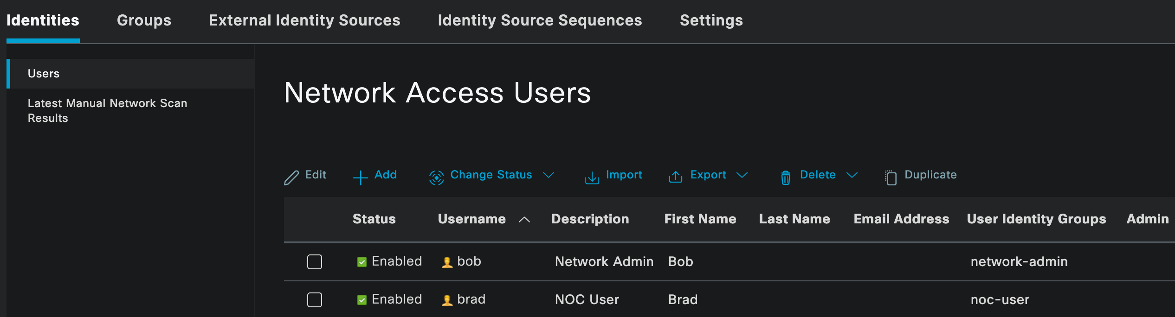The height and width of the screenshot is (317, 1175).
Task: Click the Change Status target icon
Action: pos(436,178)
